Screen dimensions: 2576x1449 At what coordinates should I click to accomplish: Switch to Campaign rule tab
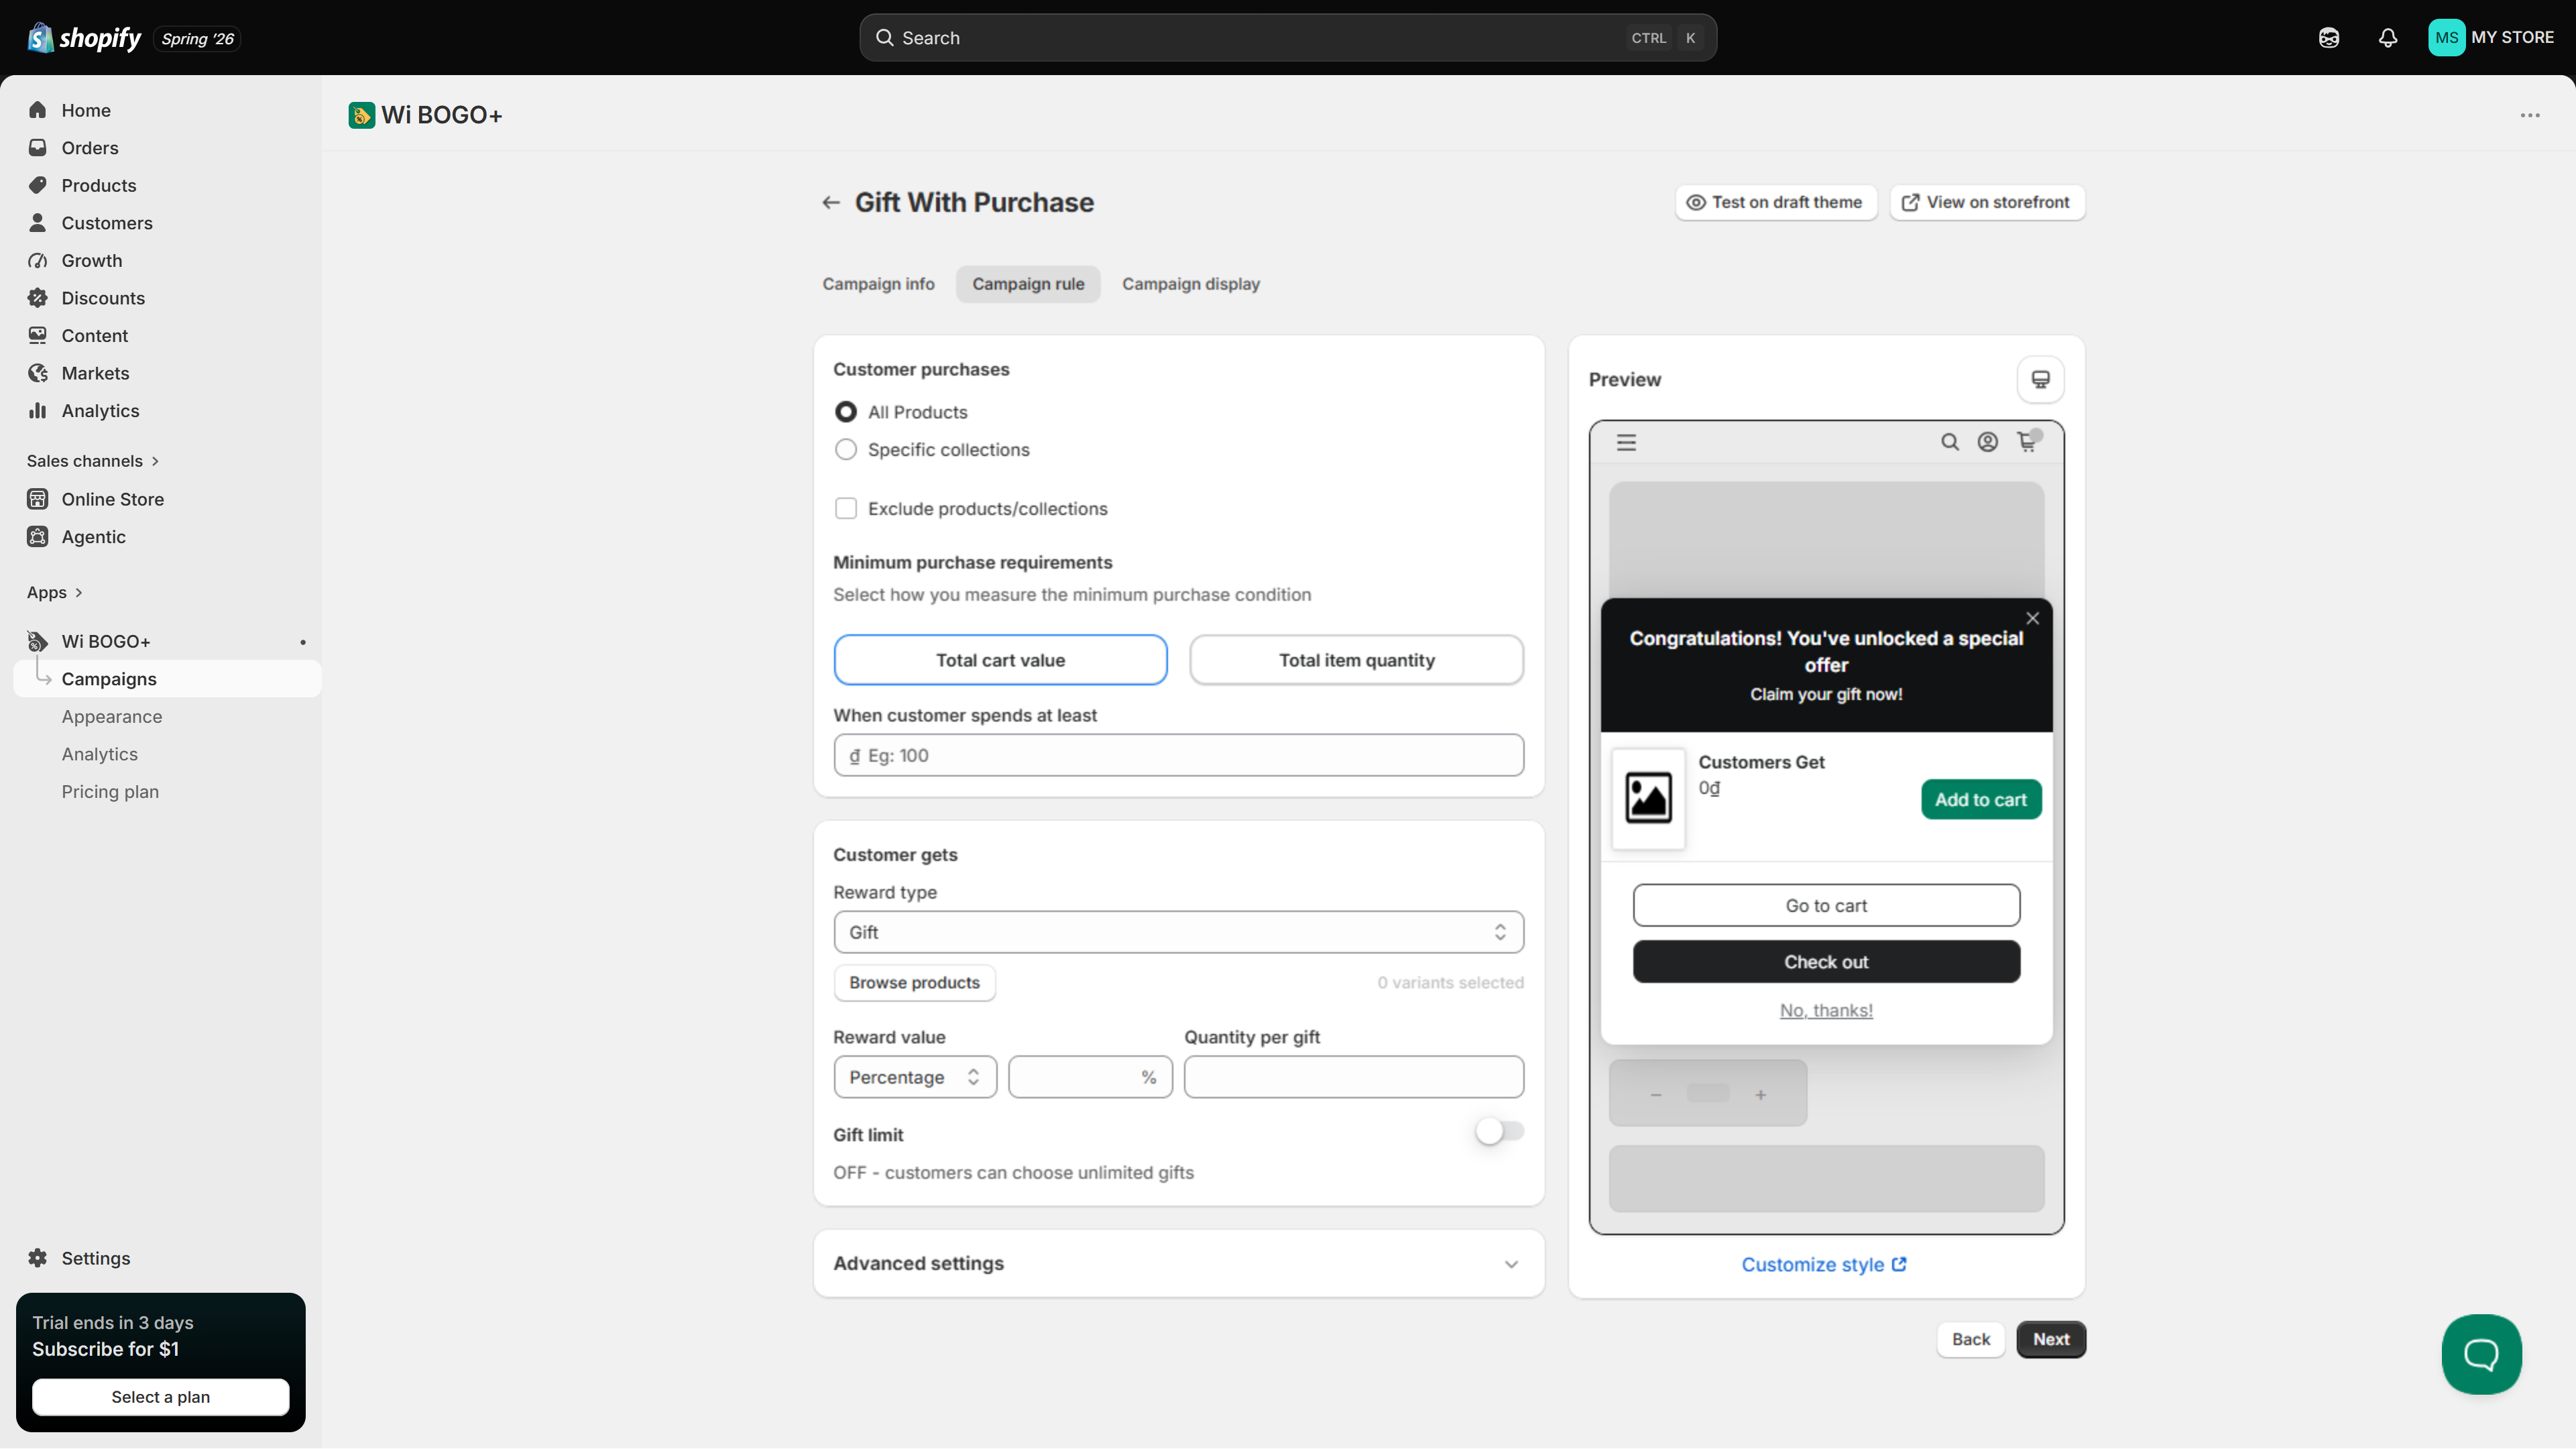(1028, 284)
